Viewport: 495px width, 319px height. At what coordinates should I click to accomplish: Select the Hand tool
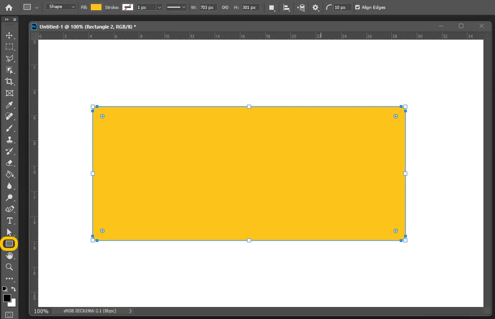9,255
